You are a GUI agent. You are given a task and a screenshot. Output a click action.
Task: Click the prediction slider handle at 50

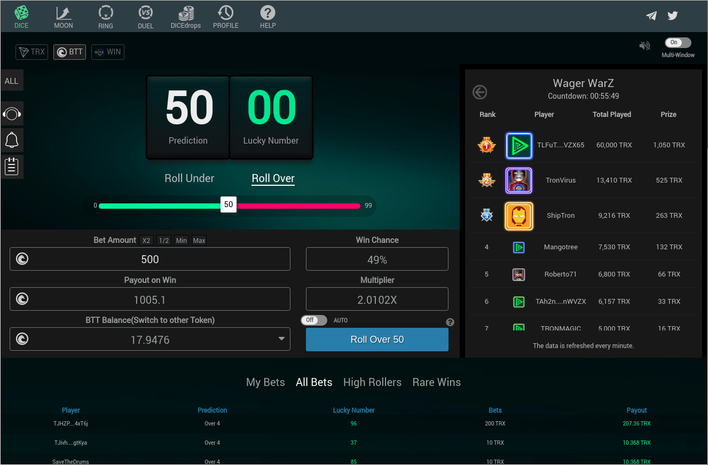pyautogui.click(x=229, y=204)
